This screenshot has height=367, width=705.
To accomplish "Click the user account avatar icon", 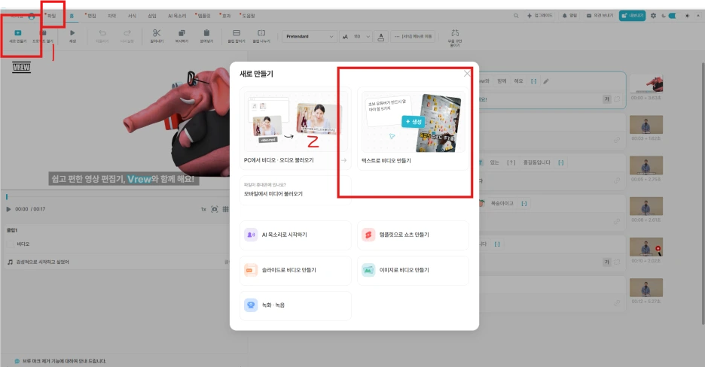I will (32, 16).
